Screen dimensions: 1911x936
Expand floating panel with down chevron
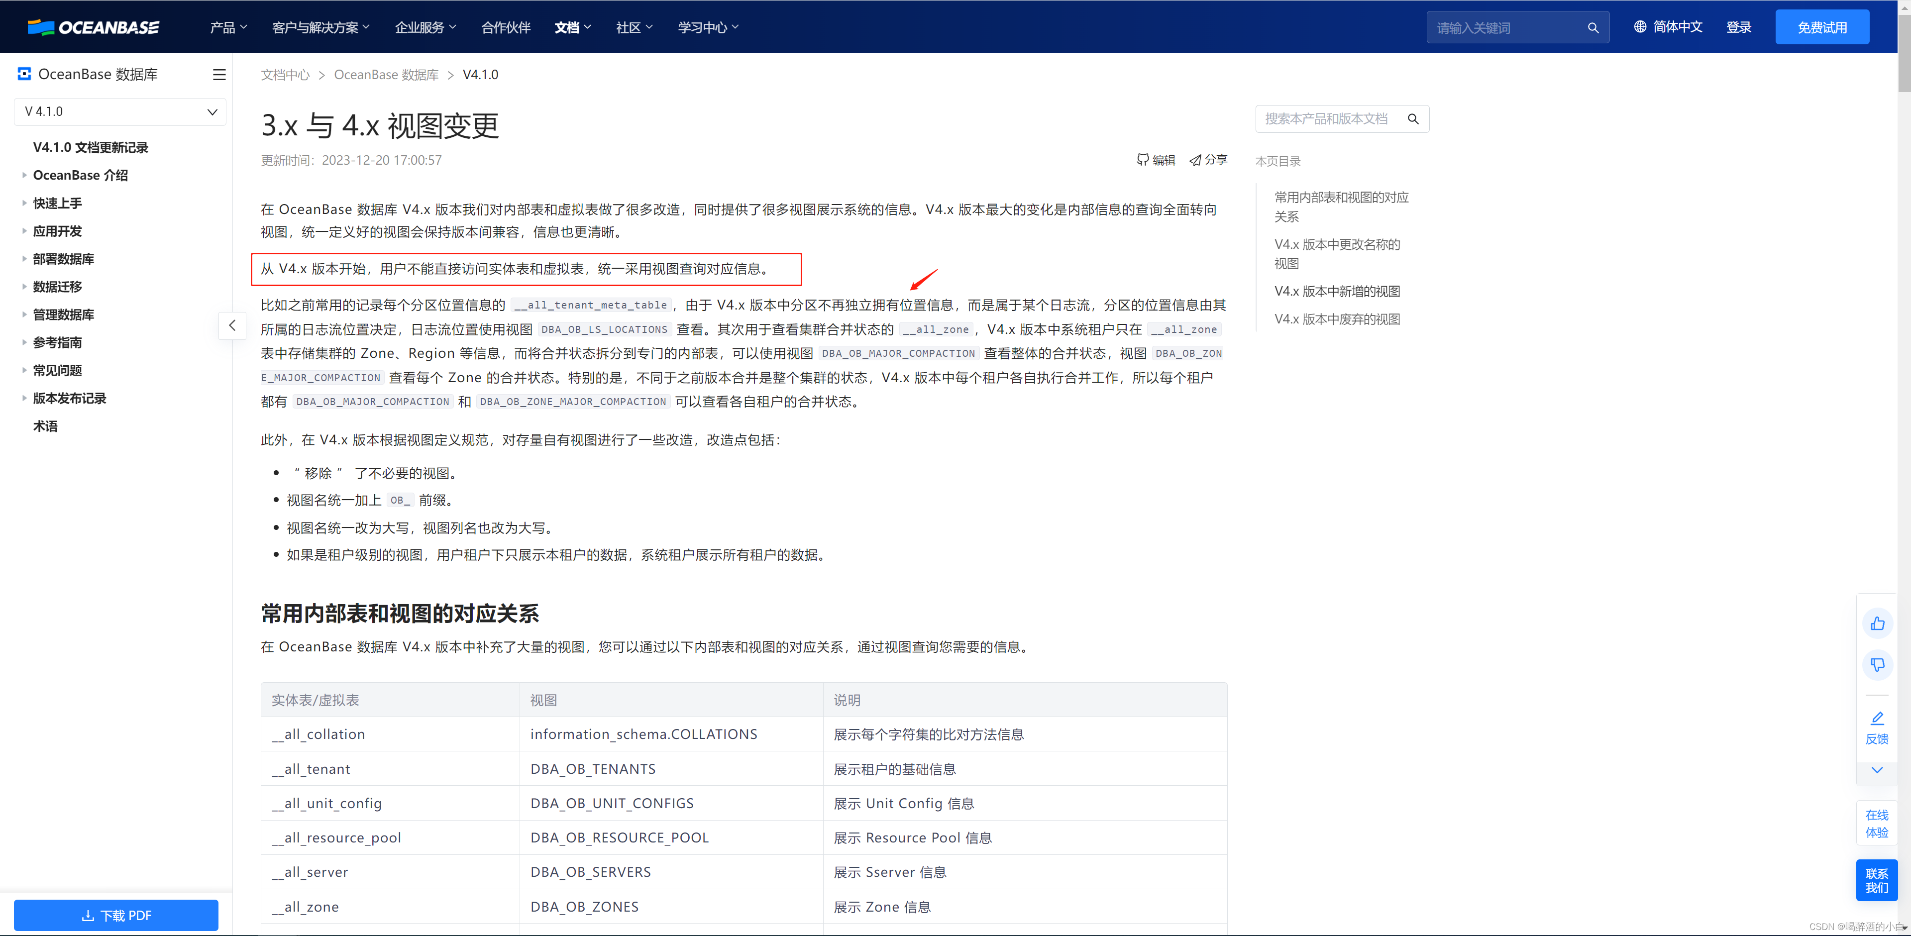point(1877,770)
